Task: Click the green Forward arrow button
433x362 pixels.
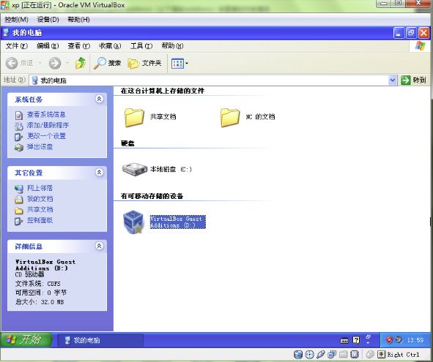Action: [x=55, y=63]
